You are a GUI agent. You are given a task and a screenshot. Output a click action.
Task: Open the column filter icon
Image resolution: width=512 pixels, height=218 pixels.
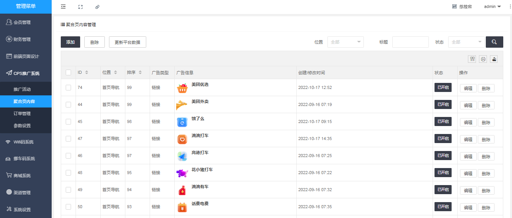click(x=472, y=59)
